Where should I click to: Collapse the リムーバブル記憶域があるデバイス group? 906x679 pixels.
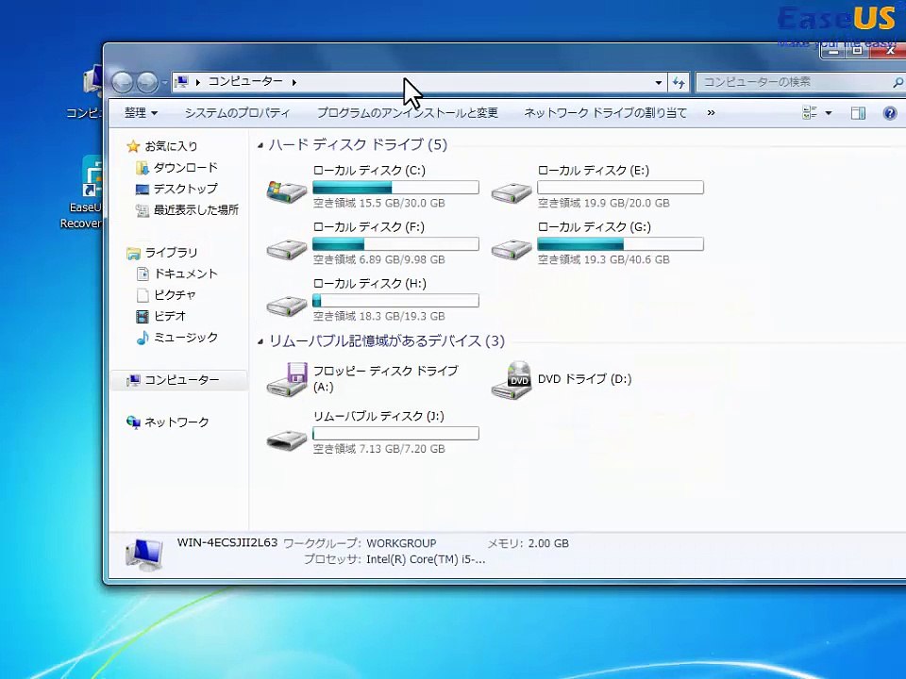(260, 341)
